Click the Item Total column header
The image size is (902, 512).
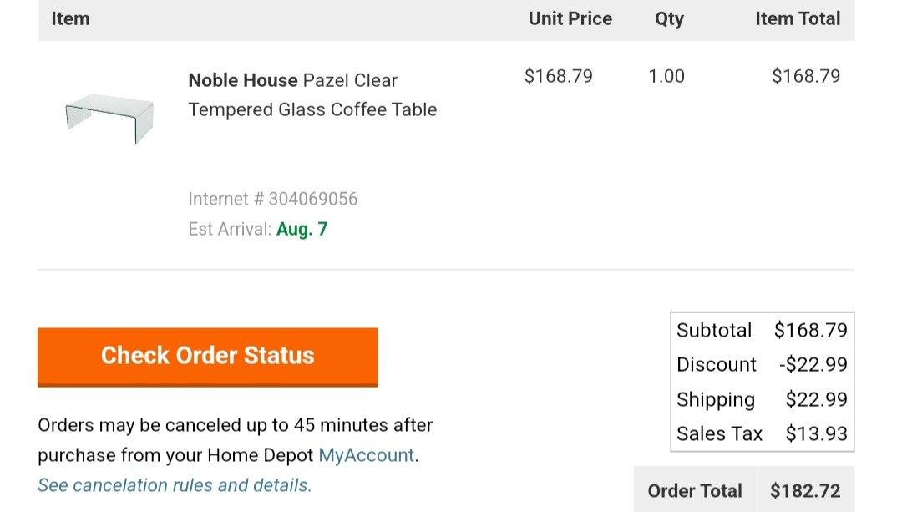point(798,18)
